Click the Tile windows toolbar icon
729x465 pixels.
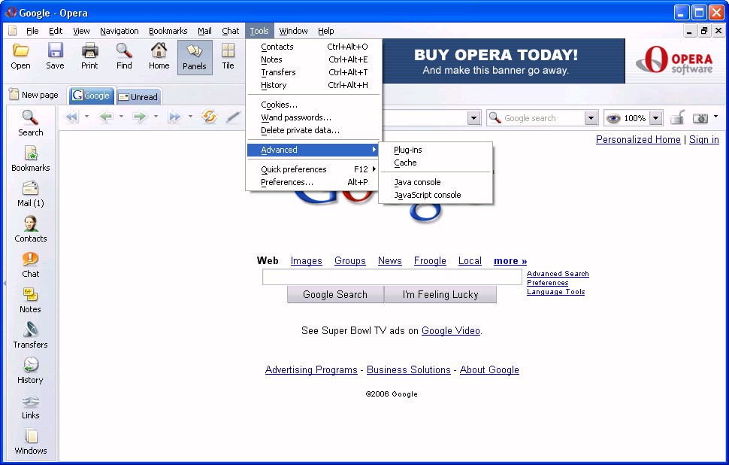(228, 56)
